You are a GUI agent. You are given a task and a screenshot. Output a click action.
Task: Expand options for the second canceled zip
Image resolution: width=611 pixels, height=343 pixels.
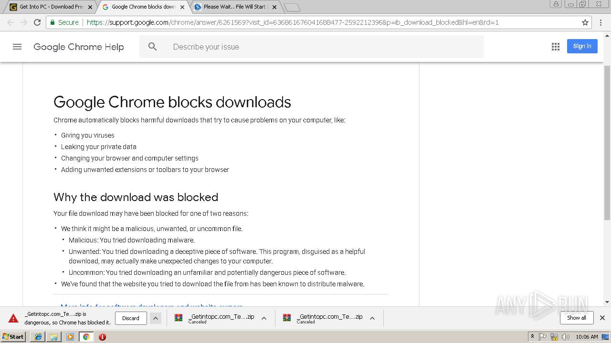pyautogui.click(x=372, y=318)
